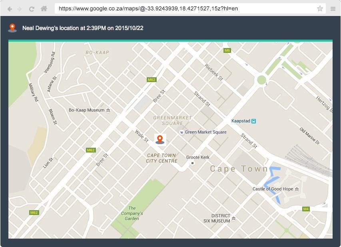
Task: Click the 'Castle of Good Hope' label
Action: pos(273,189)
